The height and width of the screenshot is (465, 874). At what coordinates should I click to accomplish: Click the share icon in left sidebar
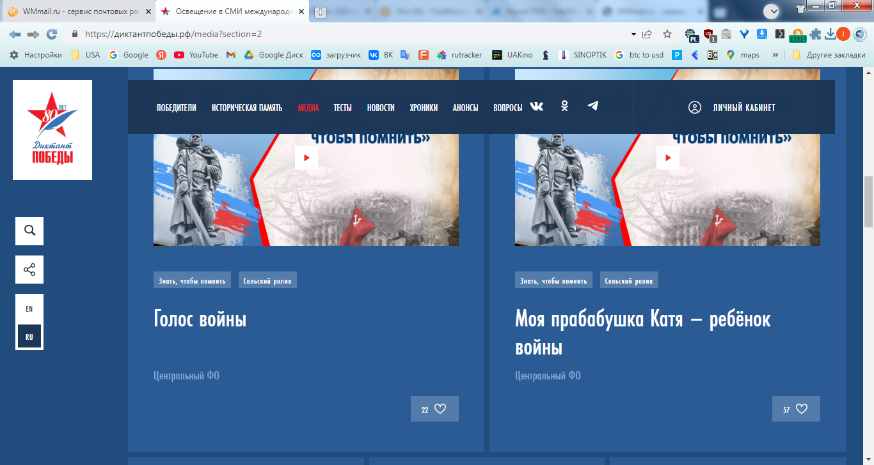tap(29, 269)
